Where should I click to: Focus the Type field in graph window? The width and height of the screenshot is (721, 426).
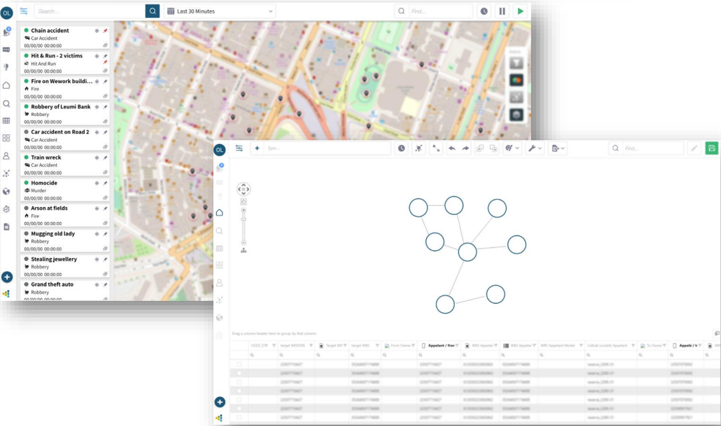[x=327, y=149]
